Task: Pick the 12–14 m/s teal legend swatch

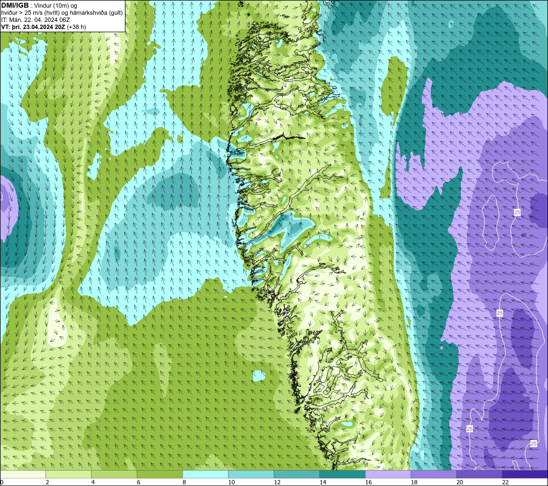Action: [296, 474]
